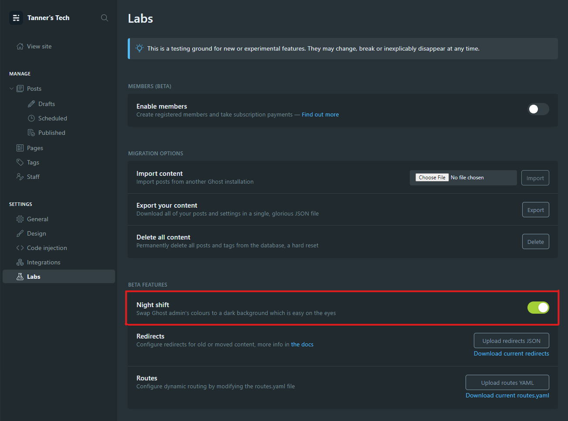Click the Night shift label

click(153, 305)
